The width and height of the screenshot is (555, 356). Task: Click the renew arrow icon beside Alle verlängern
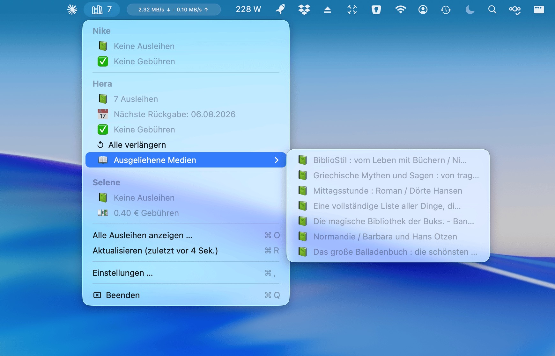click(100, 145)
